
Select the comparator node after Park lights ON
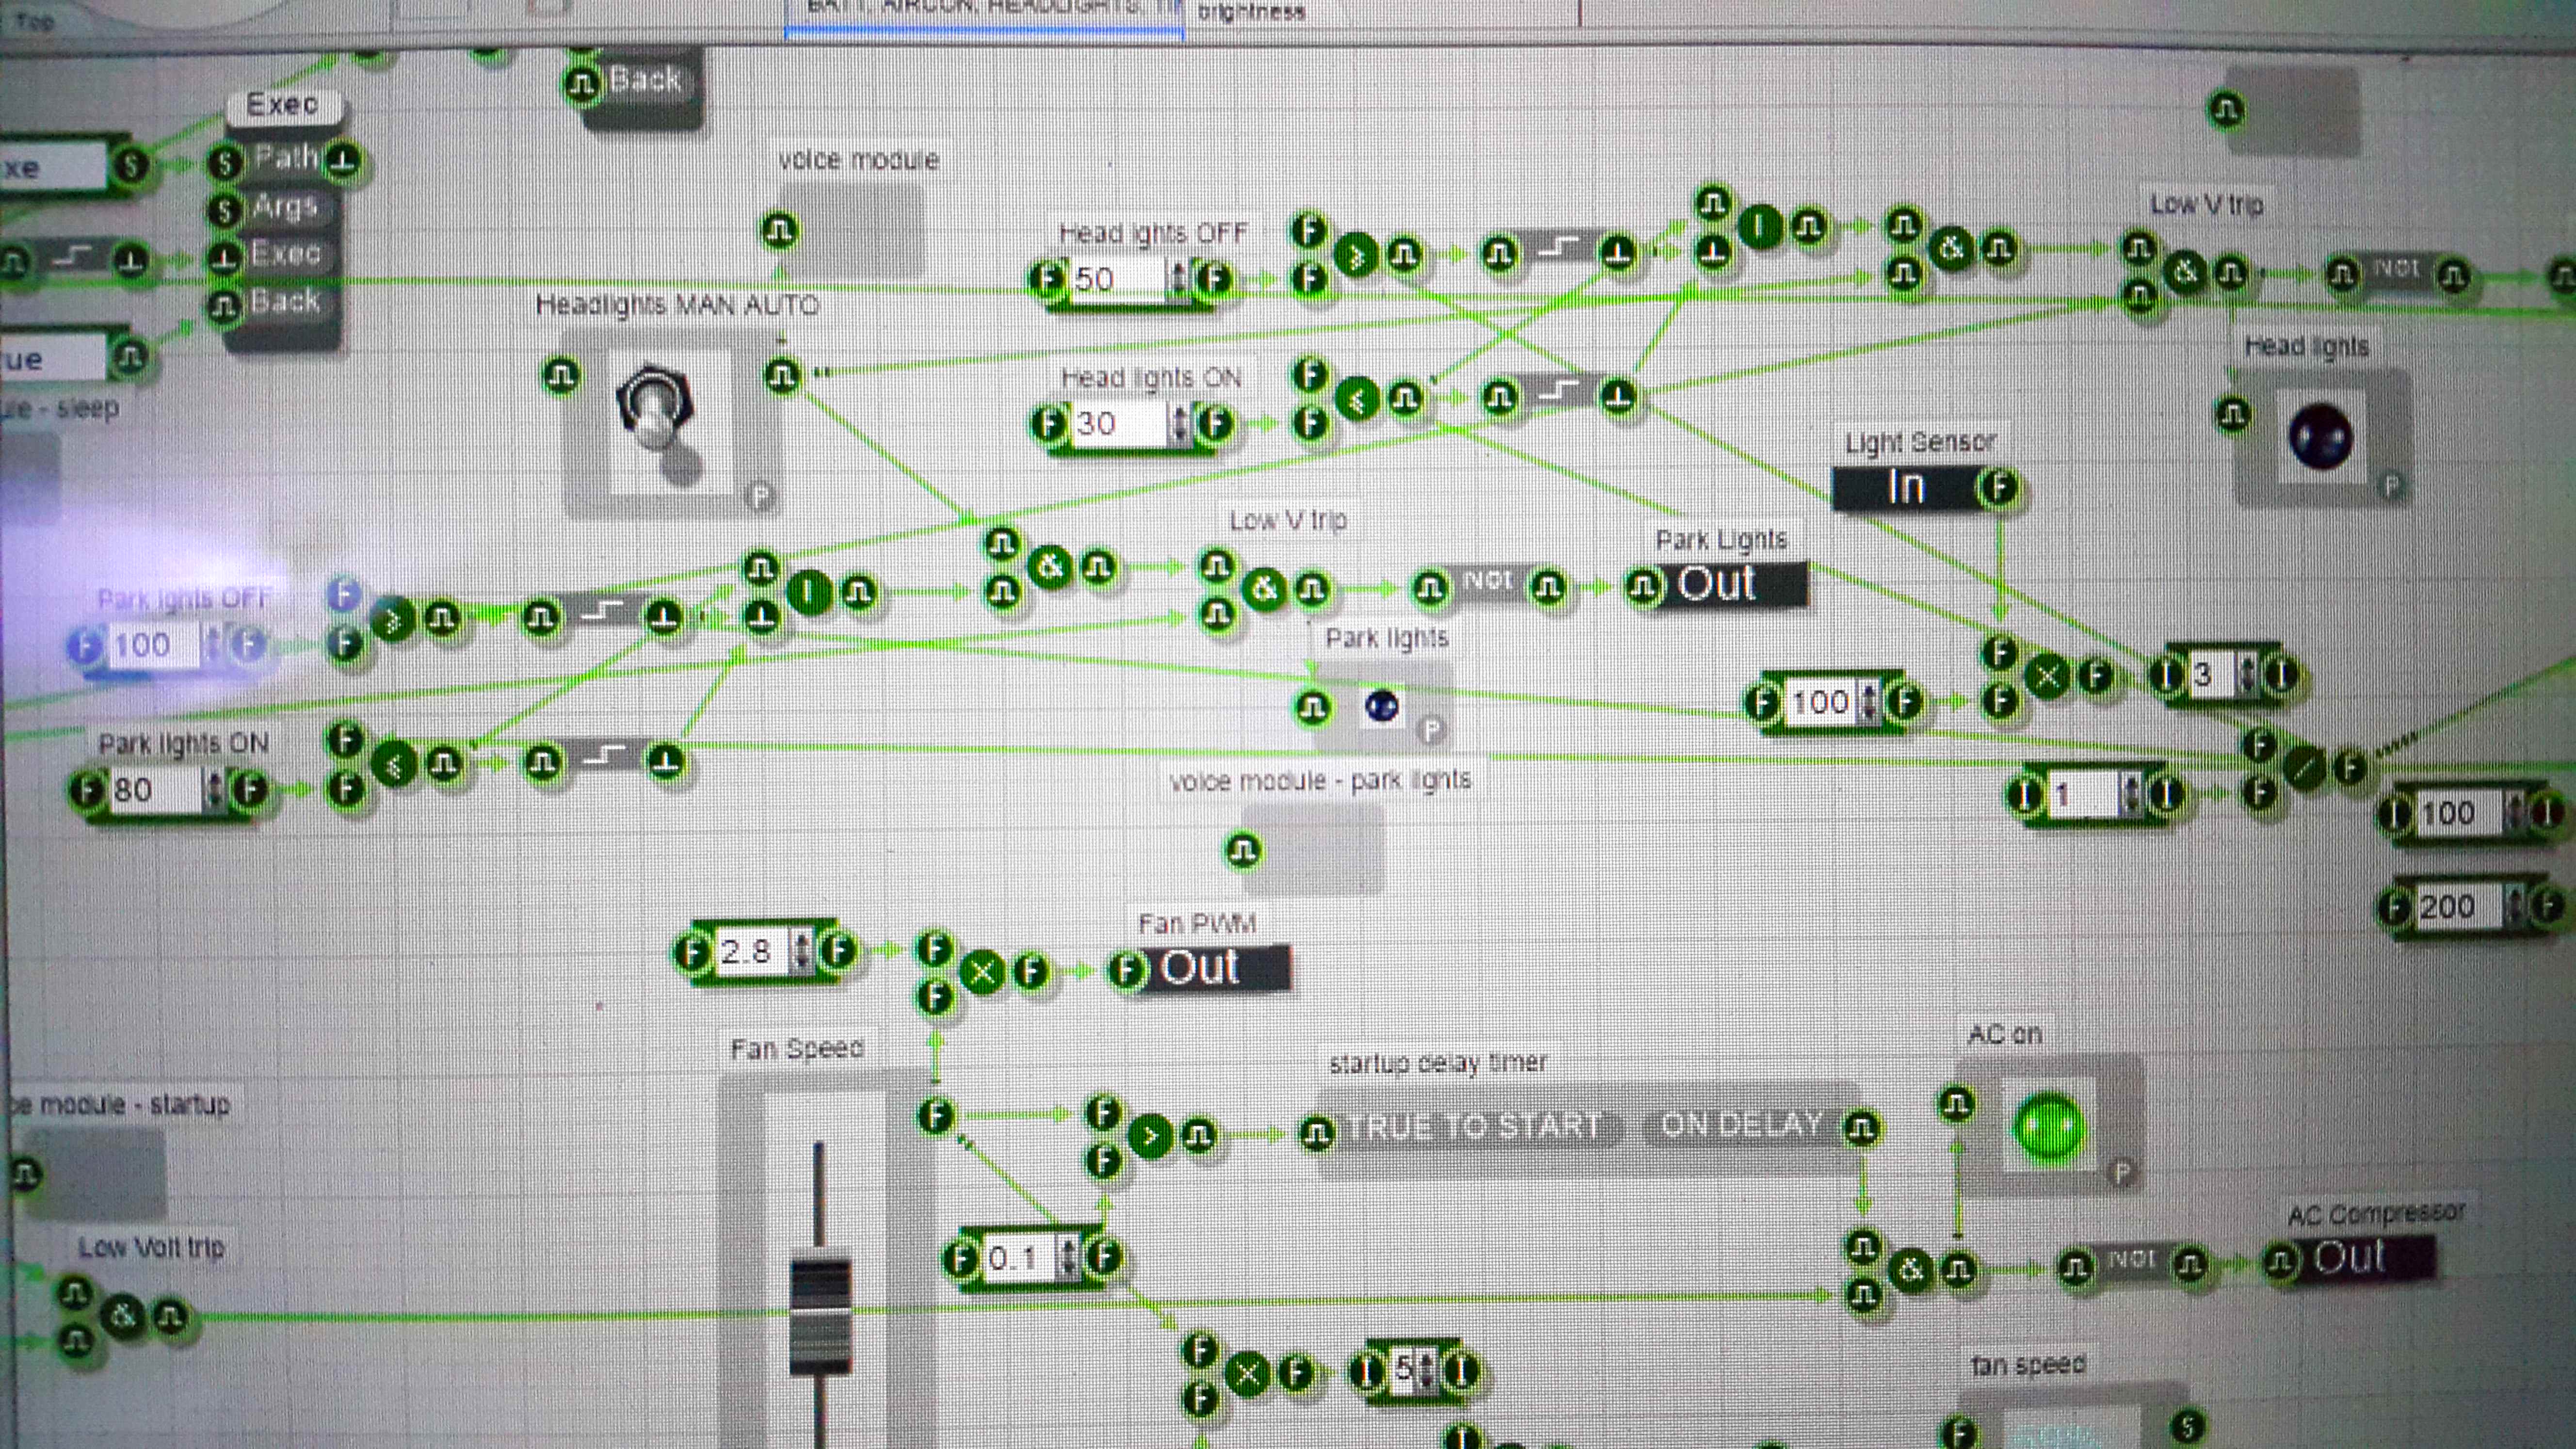[394, 766]
